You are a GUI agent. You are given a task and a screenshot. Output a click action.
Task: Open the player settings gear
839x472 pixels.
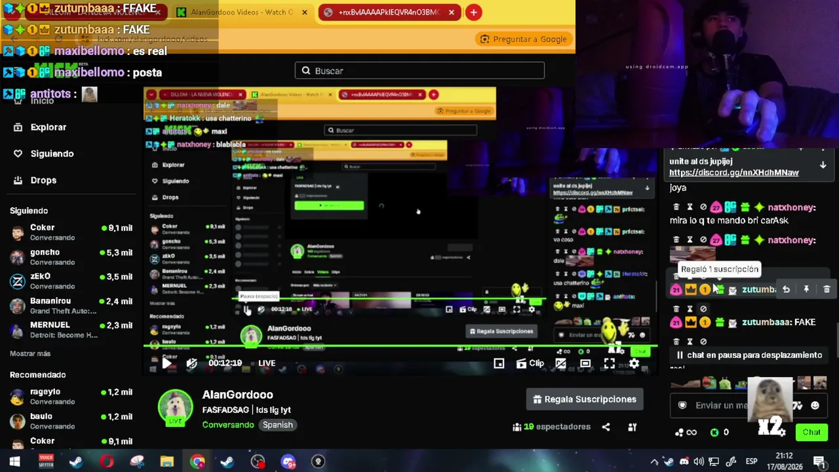point(634,363)
